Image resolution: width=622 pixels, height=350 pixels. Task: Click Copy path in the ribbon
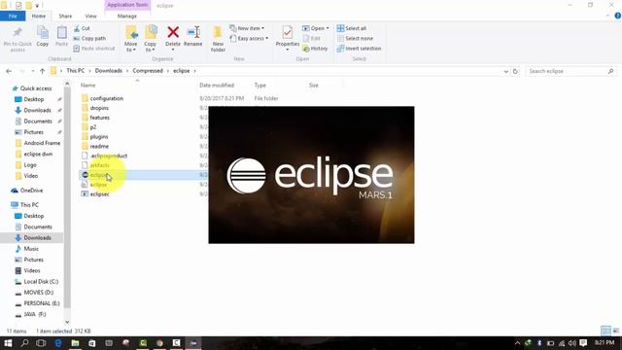pyautogui.click(x=89, y=39)
